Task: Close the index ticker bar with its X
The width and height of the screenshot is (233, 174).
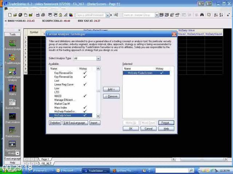Action: 6,21
